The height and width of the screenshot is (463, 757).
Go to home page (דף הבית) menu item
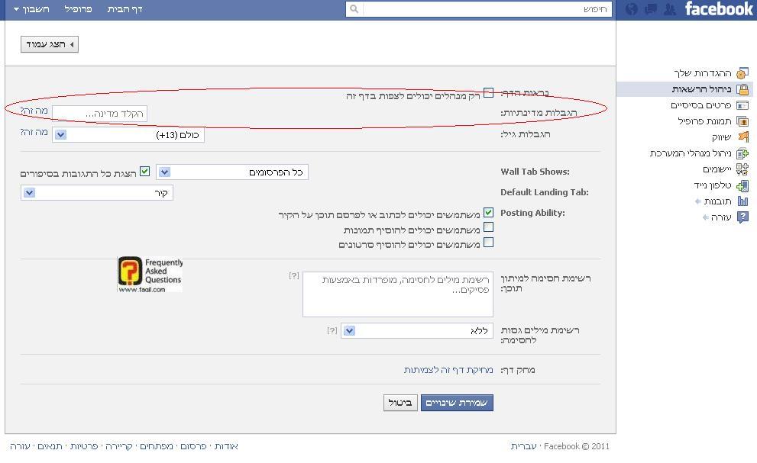click(125, 9)
